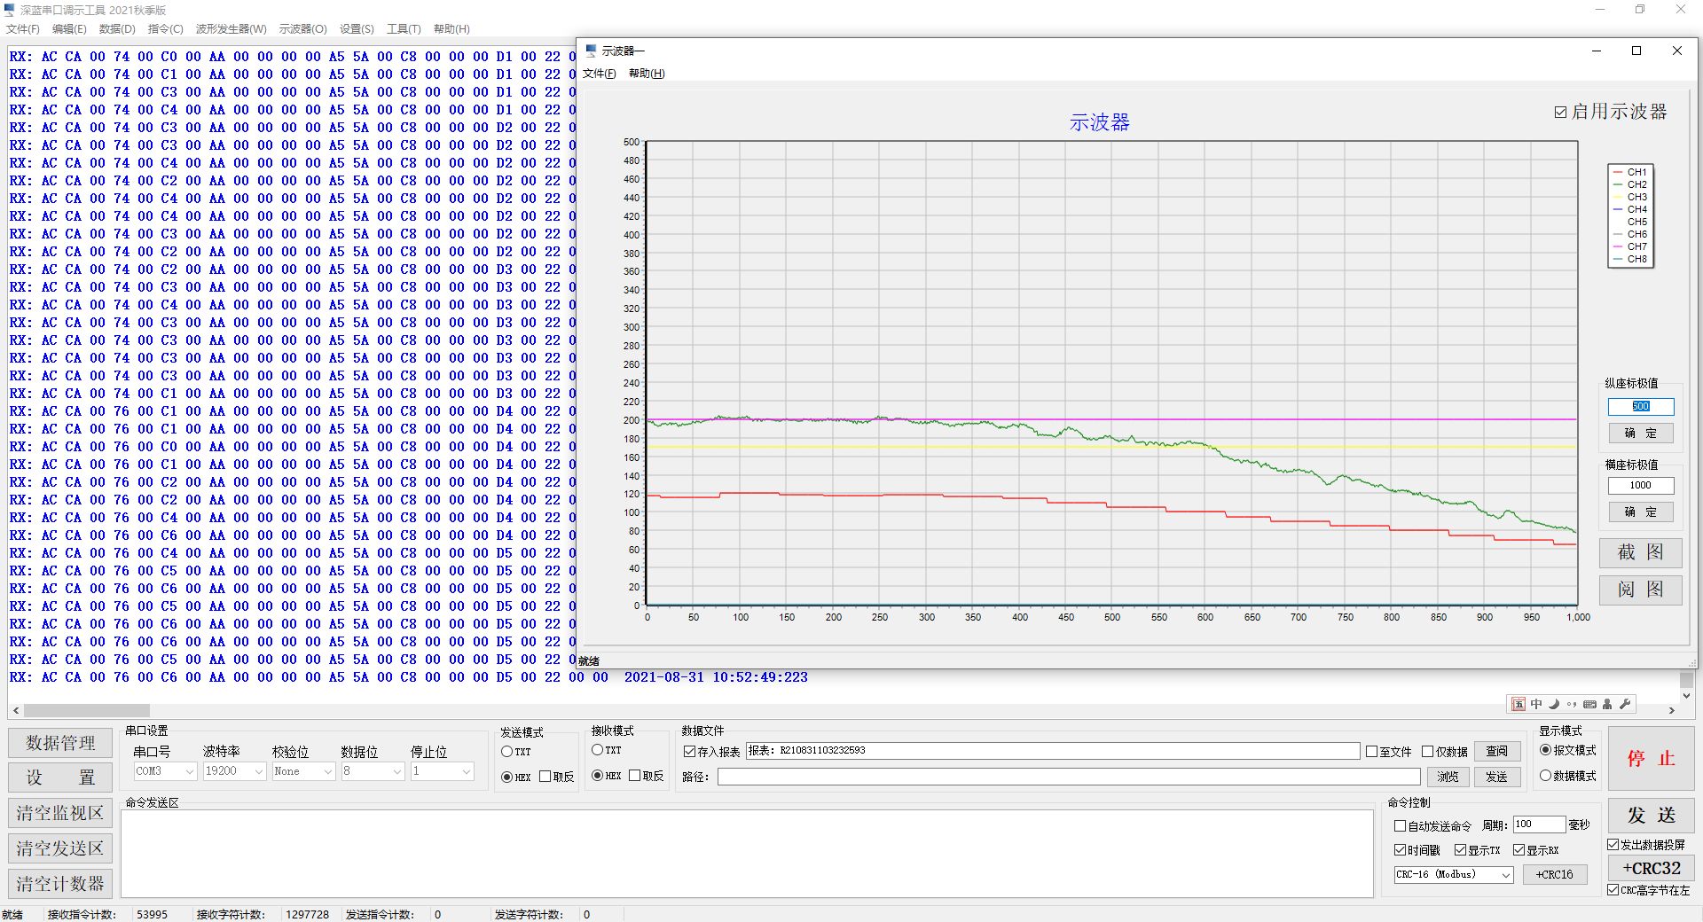Click 确定 under 纵座标极值
1703x922 pixels.
click(1640, 434)
